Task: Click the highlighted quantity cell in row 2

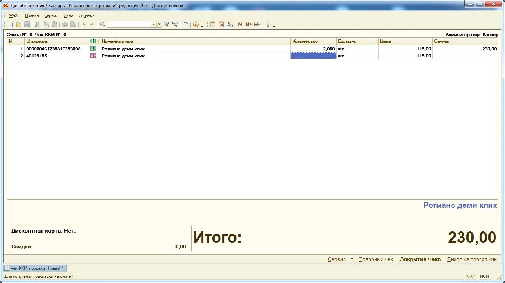Action: click(313, 56)
